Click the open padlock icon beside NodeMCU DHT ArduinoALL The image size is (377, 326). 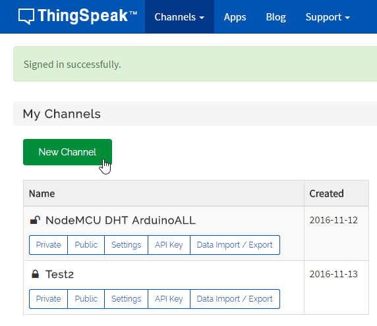pos(35,220)
